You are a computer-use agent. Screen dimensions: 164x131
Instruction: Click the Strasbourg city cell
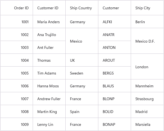[147, 99]
